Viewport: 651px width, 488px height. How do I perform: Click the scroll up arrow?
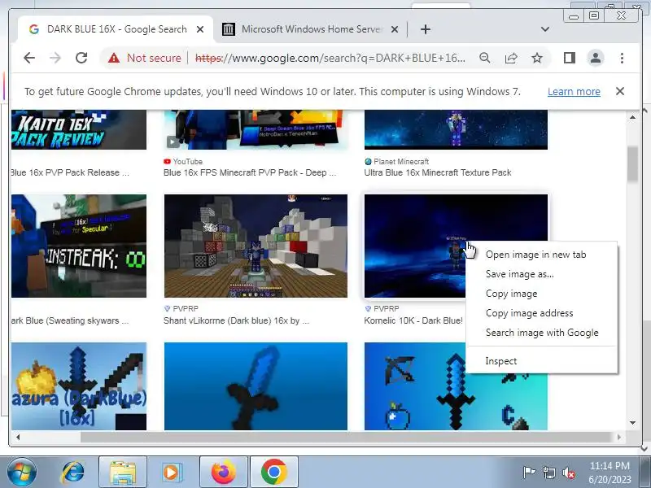pyautogui.click(x=632, y=117)
